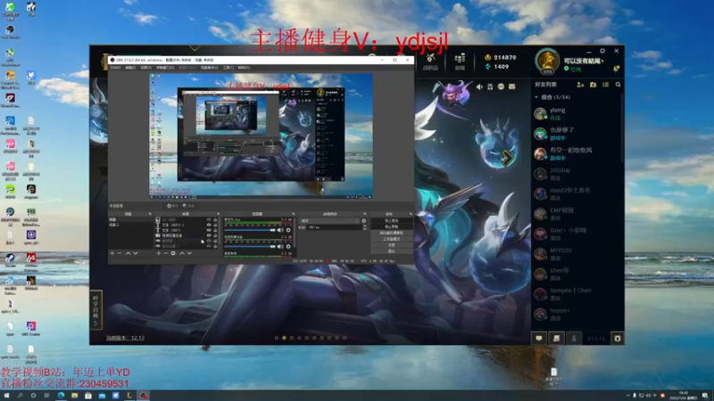Select friend ylsing in friends list

(576, 114)
